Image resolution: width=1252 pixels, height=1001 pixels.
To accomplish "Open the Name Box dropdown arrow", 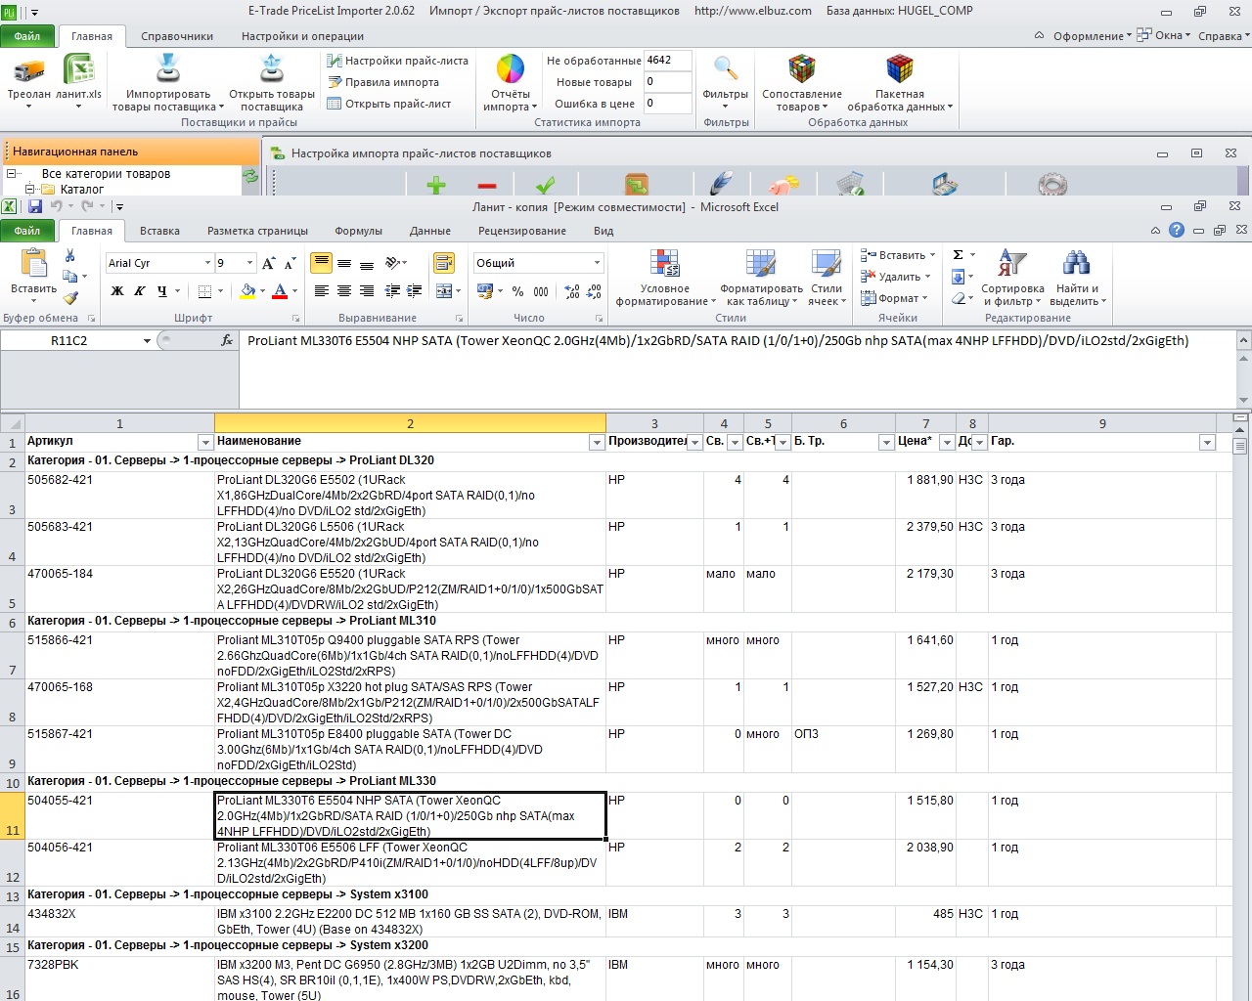I will pos(147,341).
